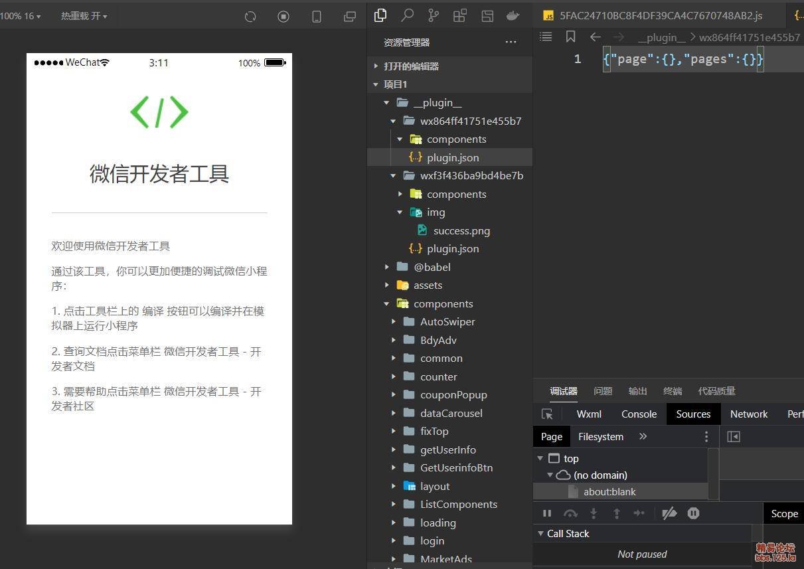This screenshot has height=569, width=804.
Task: Click the stop simulator icon
Action: pos(283,17)
